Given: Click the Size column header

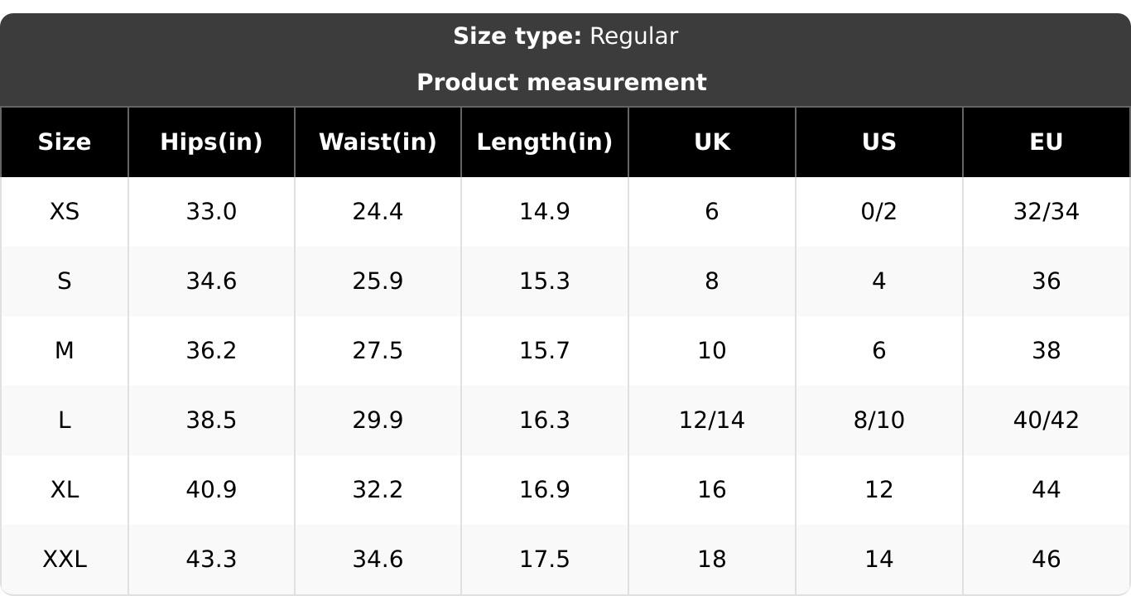Looking at the screenshot, I should 65,142.
